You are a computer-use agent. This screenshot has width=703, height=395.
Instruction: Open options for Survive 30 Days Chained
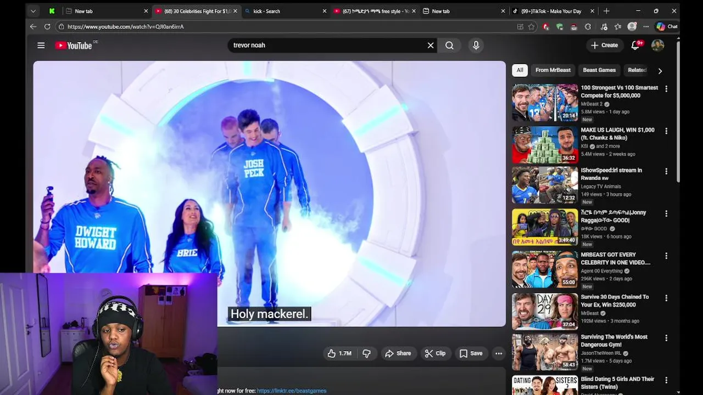click(666, 298)
